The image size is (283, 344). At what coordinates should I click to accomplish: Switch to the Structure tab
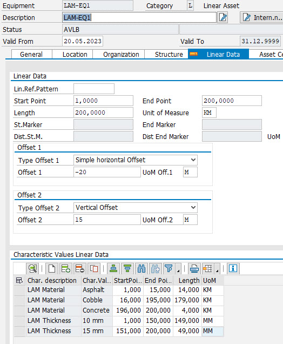169,55
